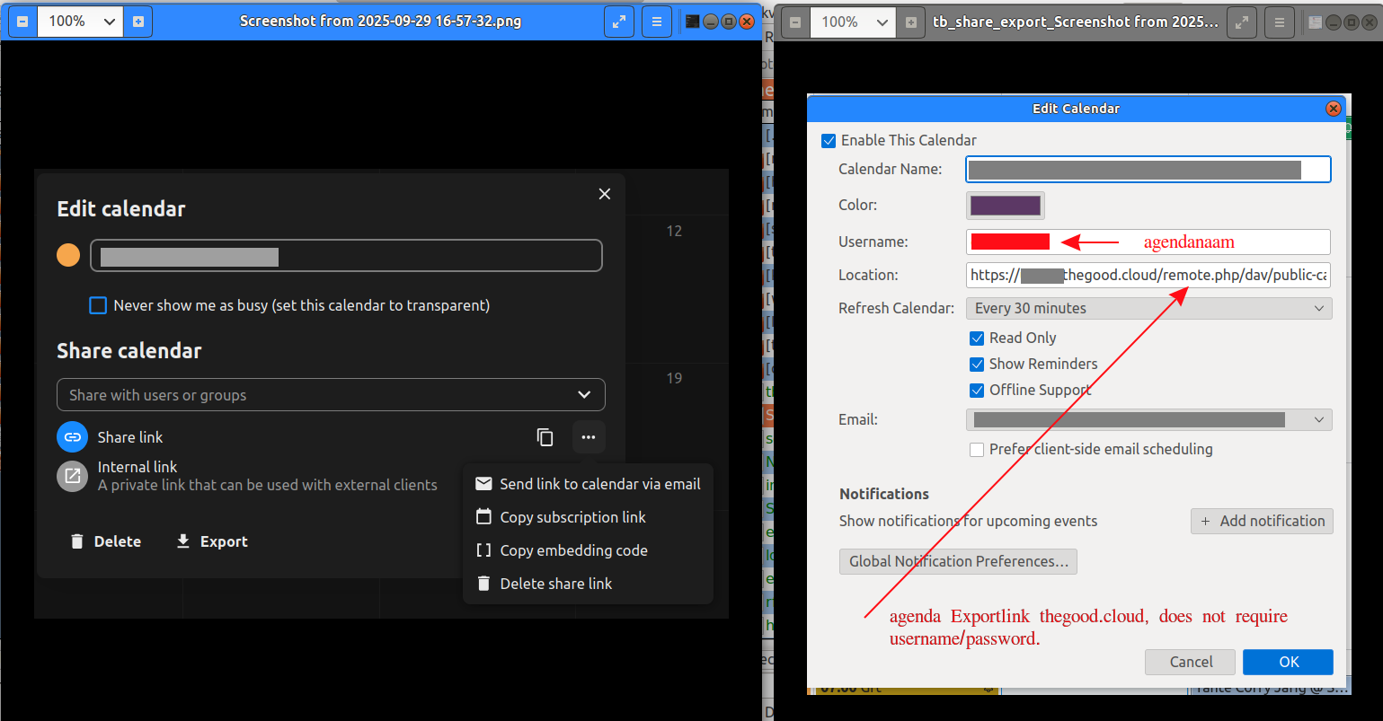This screenshot has width=1383, height=721.
Task: Open hamburger menu in left image viewer
Action: (x=657, y=22)
